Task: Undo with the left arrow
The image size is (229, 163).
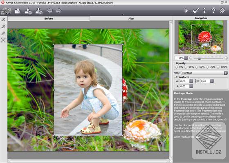Action: tap(50, 11)
